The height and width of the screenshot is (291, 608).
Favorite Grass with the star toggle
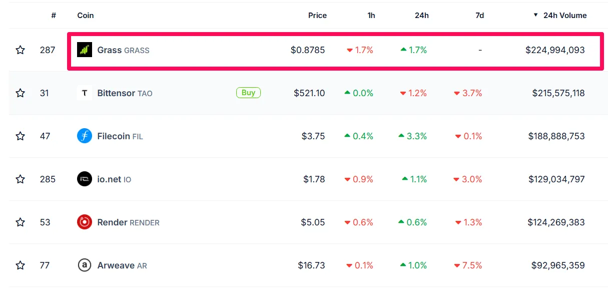pyautogui.click(x=21, y=50)
